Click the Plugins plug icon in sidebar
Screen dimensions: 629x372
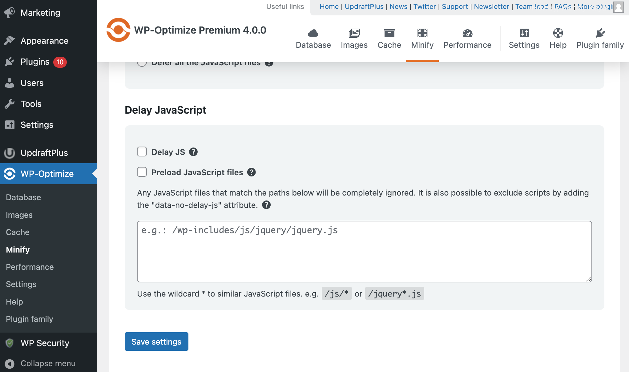tap(10, 62)
